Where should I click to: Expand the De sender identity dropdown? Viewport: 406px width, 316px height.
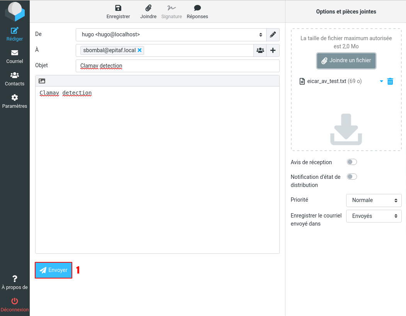pos(171,35)
